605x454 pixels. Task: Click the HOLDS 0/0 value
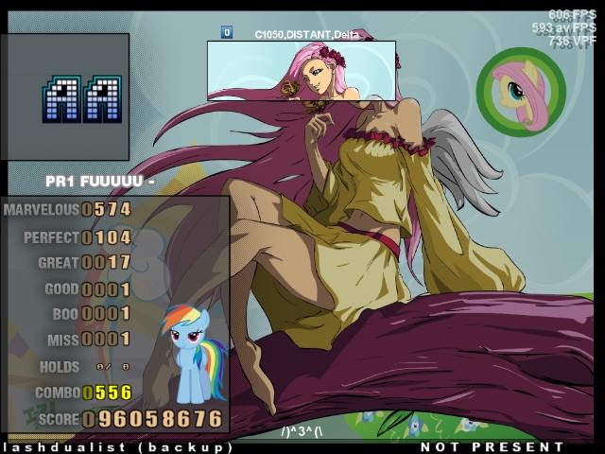113,367
